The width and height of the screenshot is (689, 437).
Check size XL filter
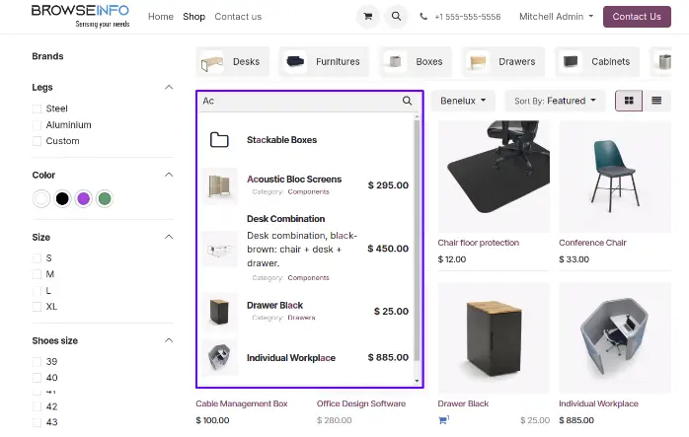tap(37, 307)
